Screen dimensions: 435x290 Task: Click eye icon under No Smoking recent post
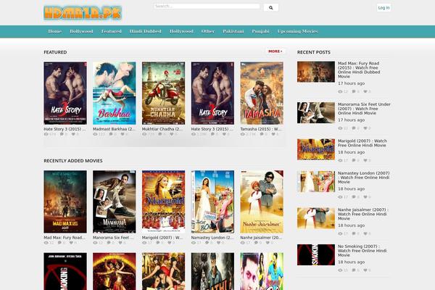point(341,270)
